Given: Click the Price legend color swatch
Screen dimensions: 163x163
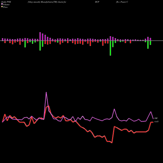Looking at the screenshot, I should [2, 7].
